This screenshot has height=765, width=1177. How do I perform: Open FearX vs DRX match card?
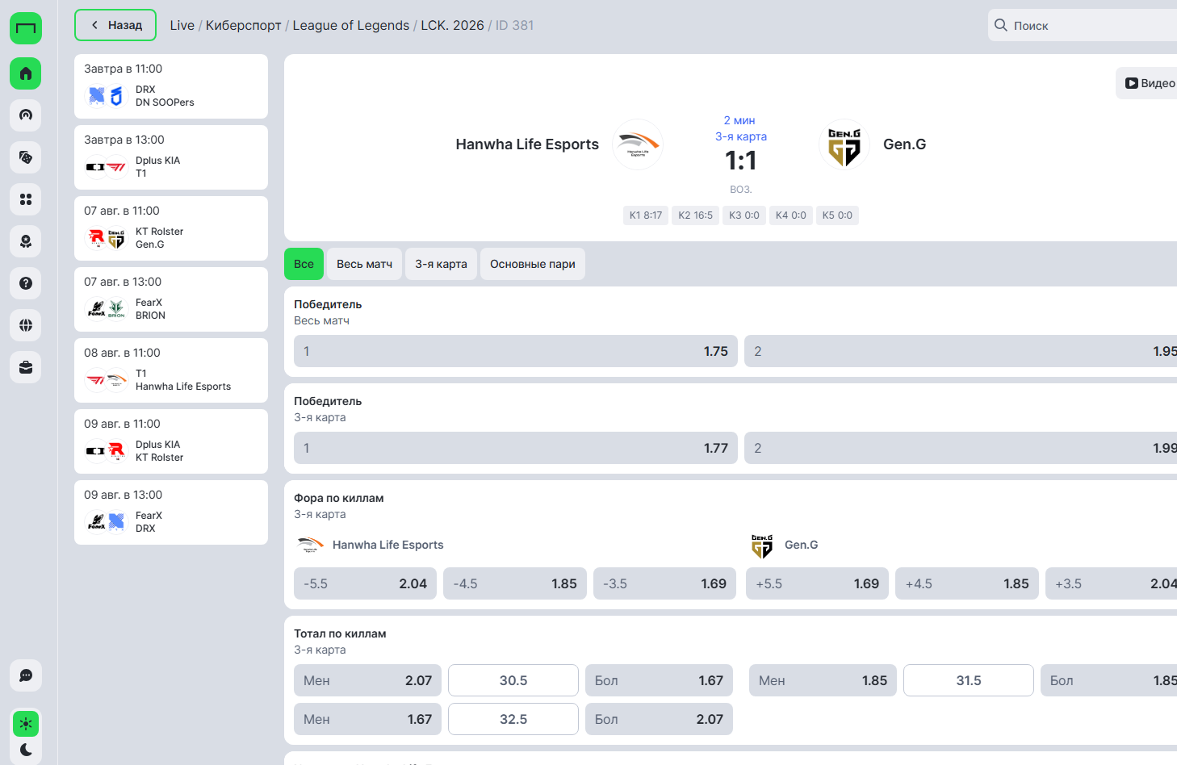click(x=171, y=512)
